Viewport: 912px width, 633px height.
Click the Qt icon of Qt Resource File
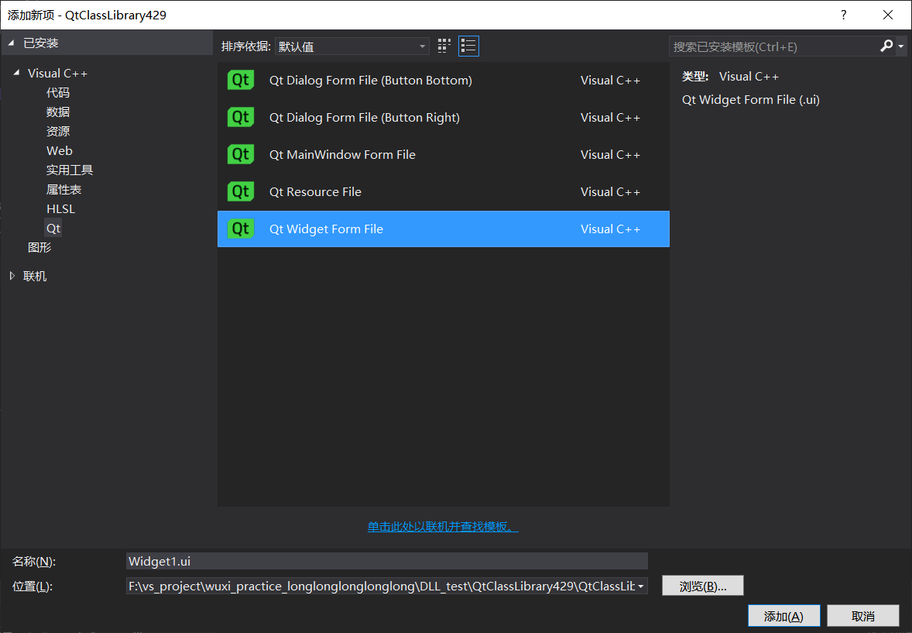[240, 191]
